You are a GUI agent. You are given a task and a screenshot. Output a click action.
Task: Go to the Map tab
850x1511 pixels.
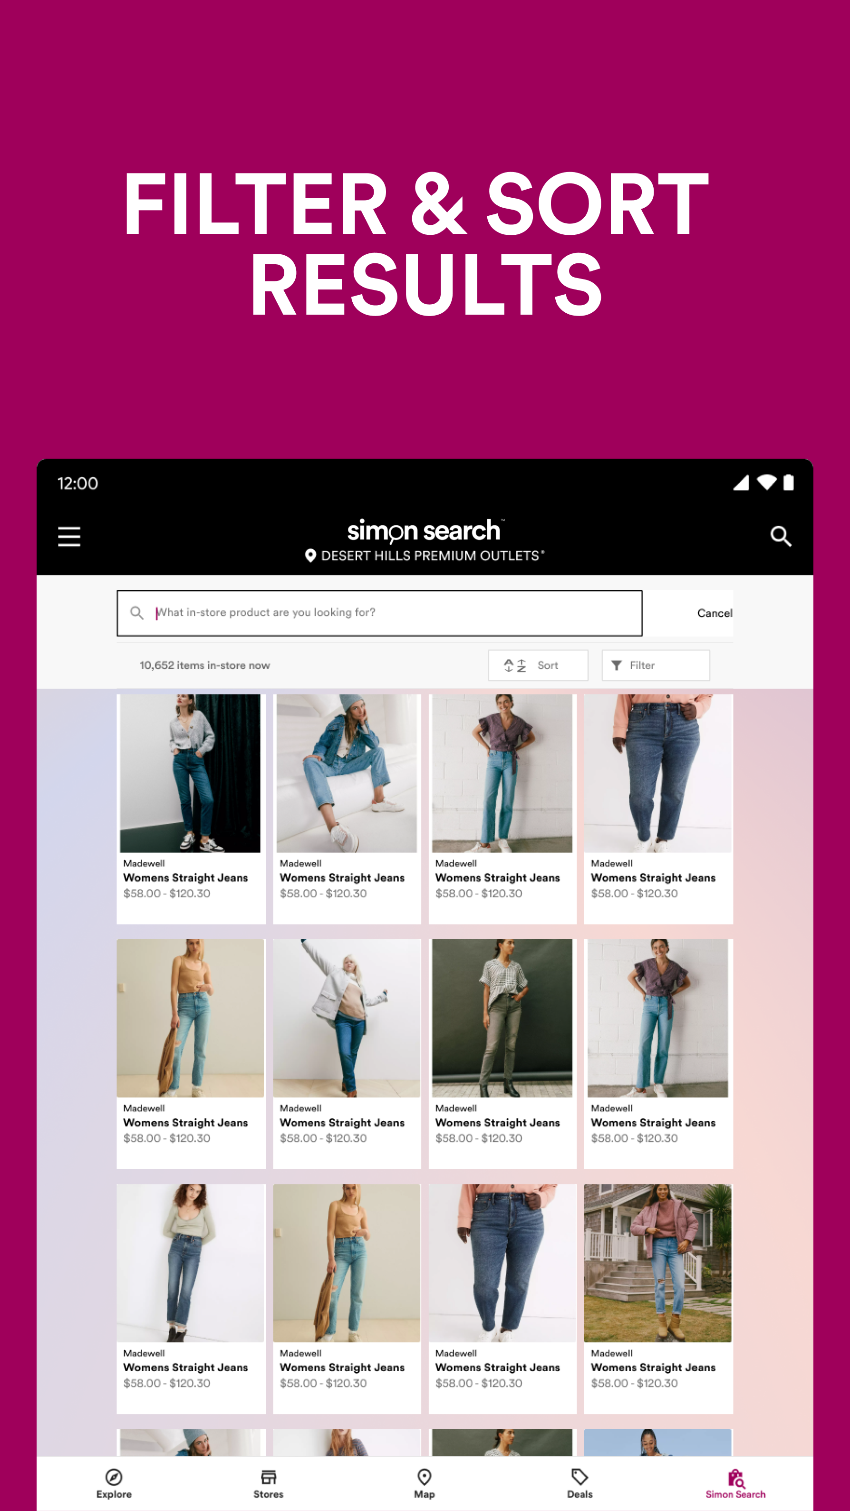click(x=424, y=1484)
